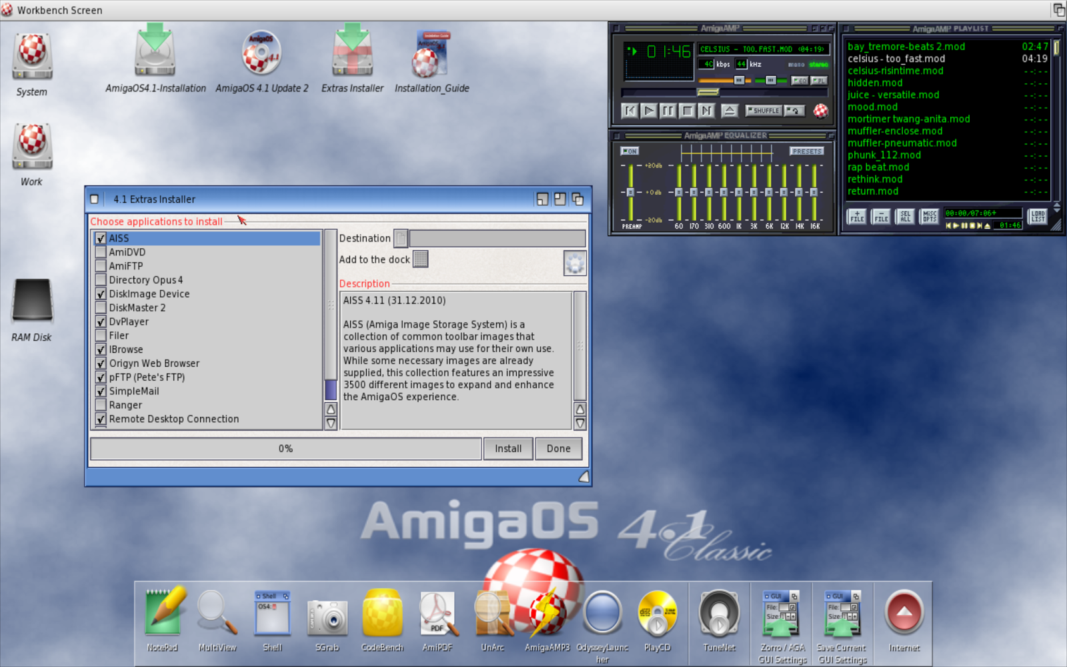Screen dimensions: 1067x667
Task: Open the playlist MISC OPTS menu
Action: [x=929, y=216]
